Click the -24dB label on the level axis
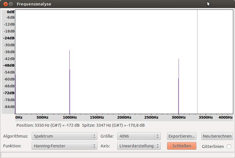The image size is (235, 158). 9,38
